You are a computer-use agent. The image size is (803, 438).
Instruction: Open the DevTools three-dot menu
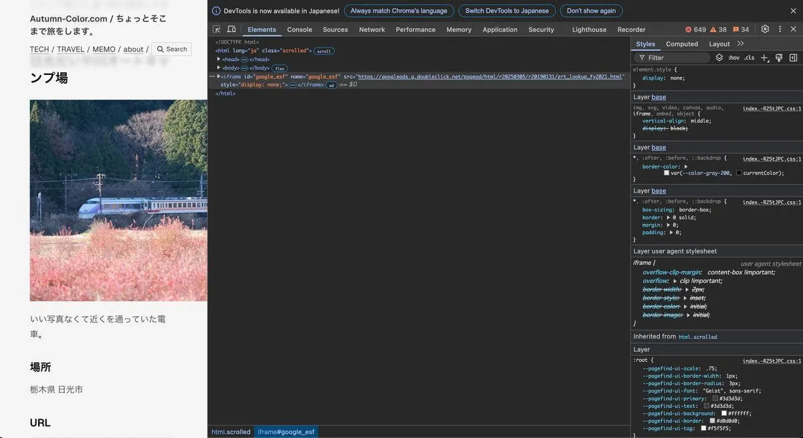pyautogui.click(x=780, y=29)
